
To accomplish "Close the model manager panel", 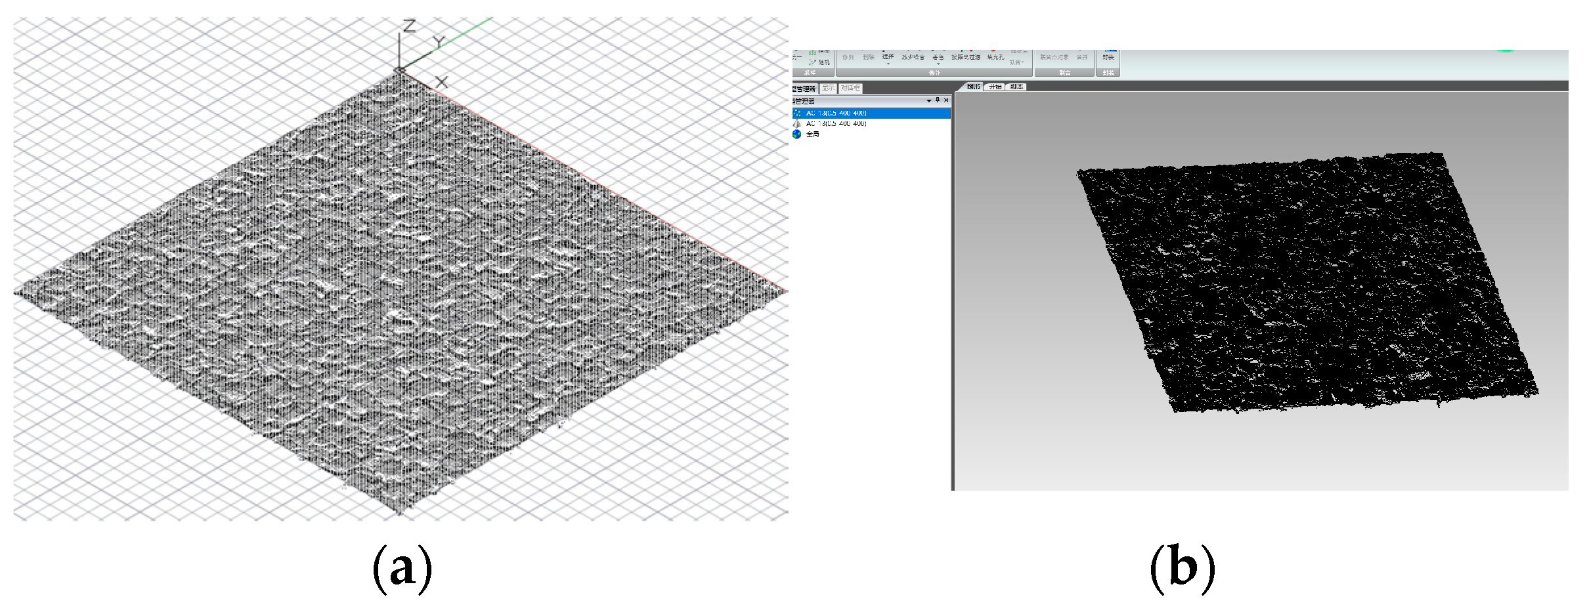I will (946, 100).
